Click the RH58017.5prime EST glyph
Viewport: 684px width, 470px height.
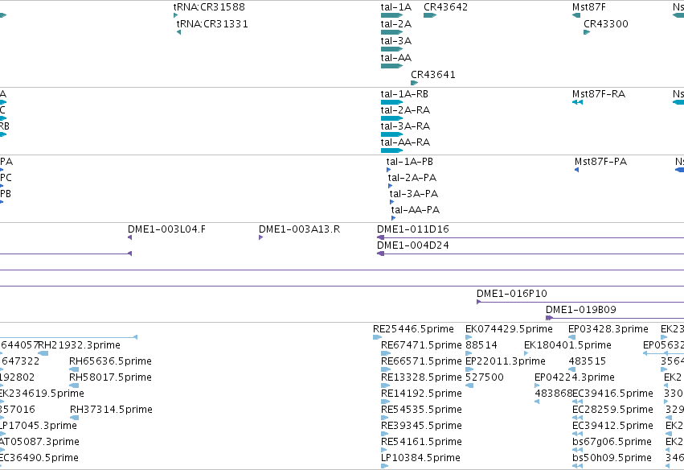[74, 385]
